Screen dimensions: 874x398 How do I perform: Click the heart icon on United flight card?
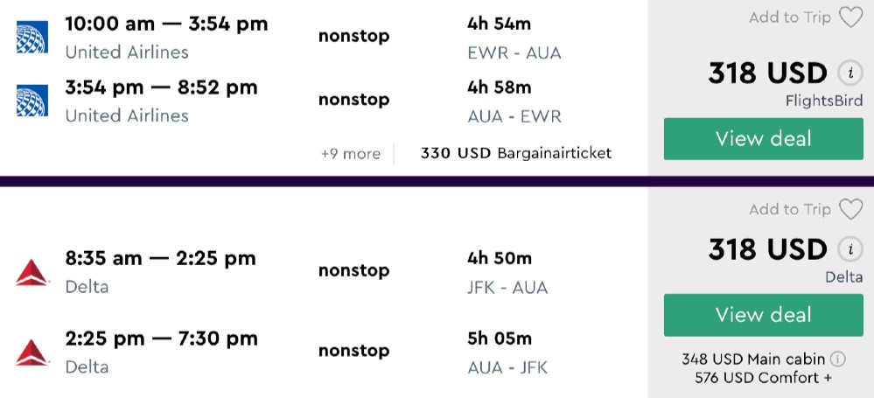[x=850, y=17]
